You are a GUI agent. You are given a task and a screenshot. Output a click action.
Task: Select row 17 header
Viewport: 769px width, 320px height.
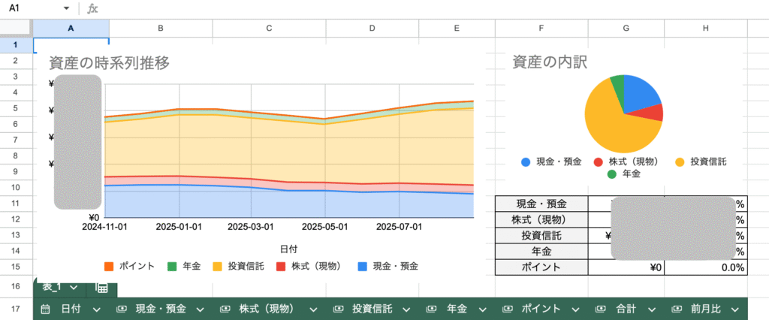click(x=16, y=309)
